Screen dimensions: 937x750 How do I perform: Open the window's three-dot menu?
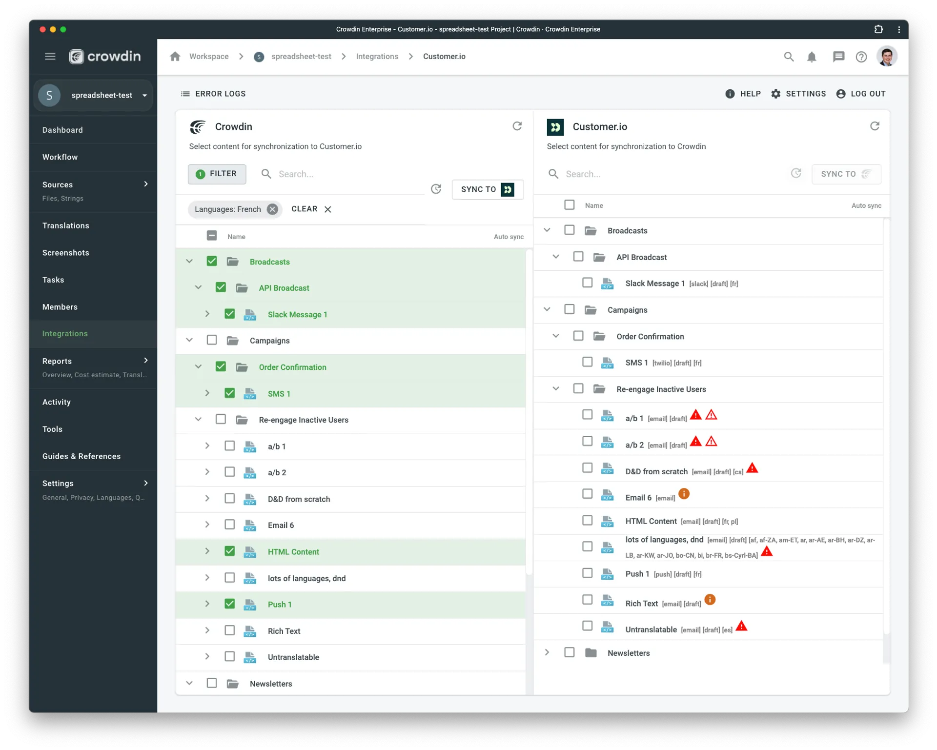[x=899, y=29]
